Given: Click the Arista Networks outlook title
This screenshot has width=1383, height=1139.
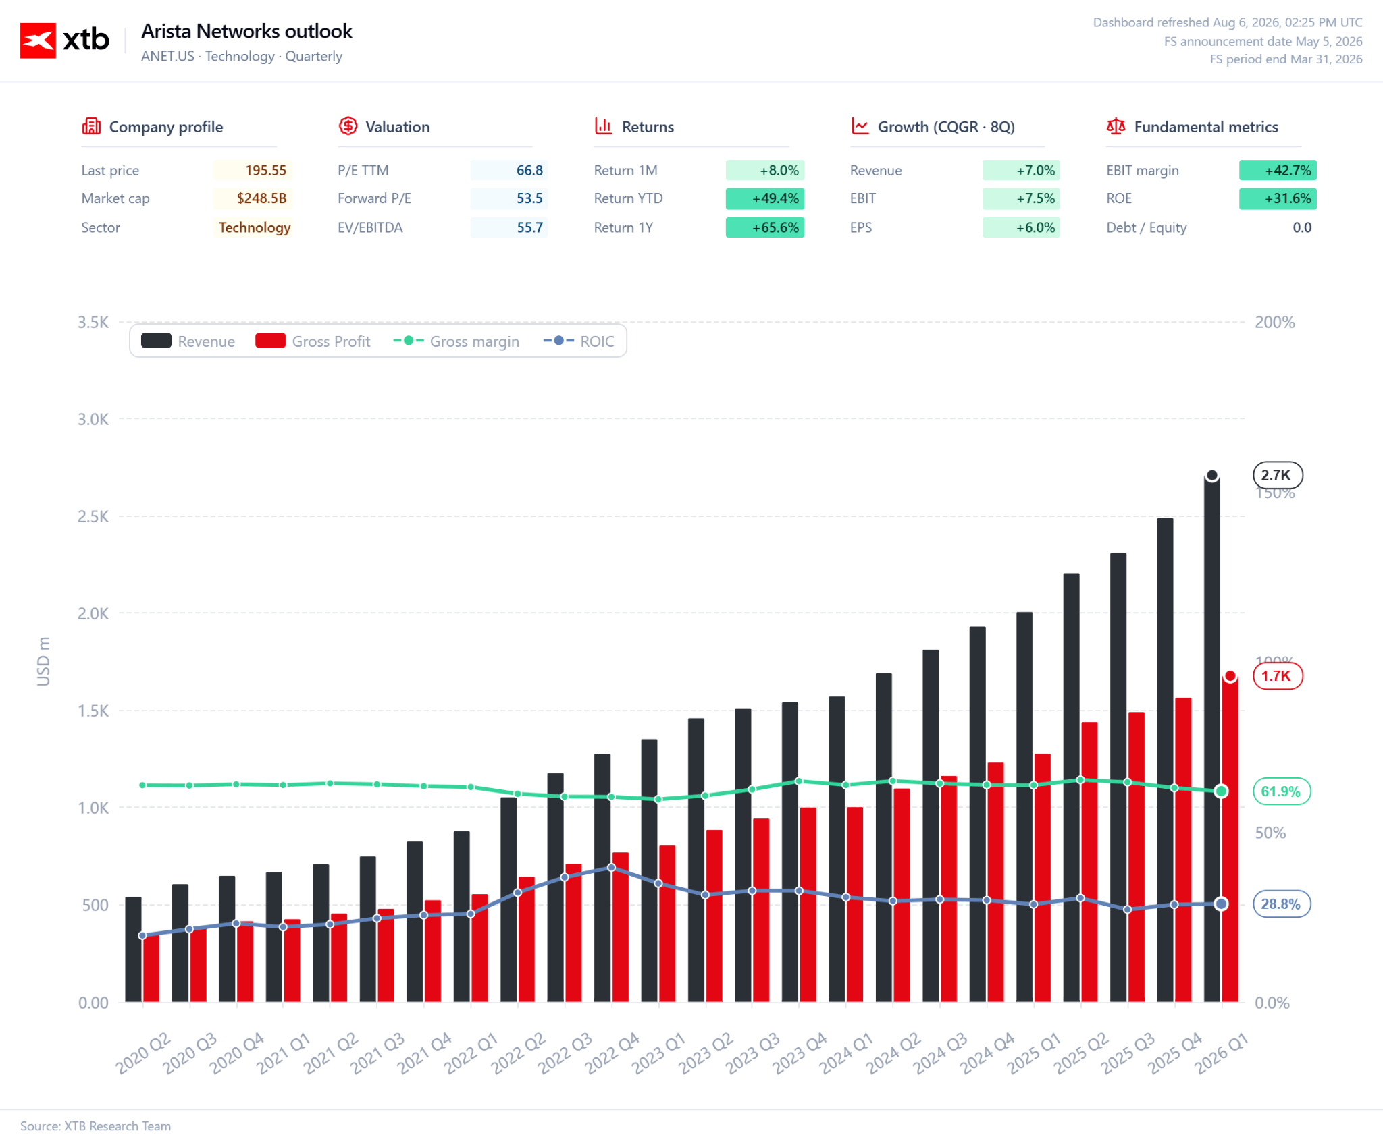Looking at the screenshot, I should click(x=246, y=31).
